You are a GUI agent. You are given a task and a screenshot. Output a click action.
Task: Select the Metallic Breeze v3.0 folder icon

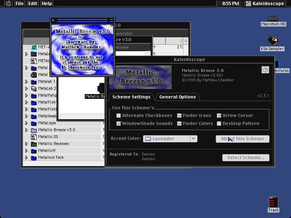(x=33, y=130)
